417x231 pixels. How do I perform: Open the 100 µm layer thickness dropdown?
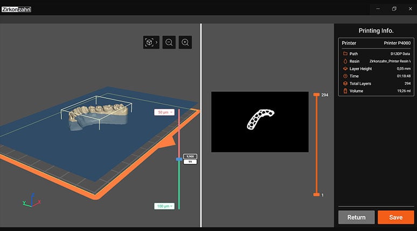[164, 206]
